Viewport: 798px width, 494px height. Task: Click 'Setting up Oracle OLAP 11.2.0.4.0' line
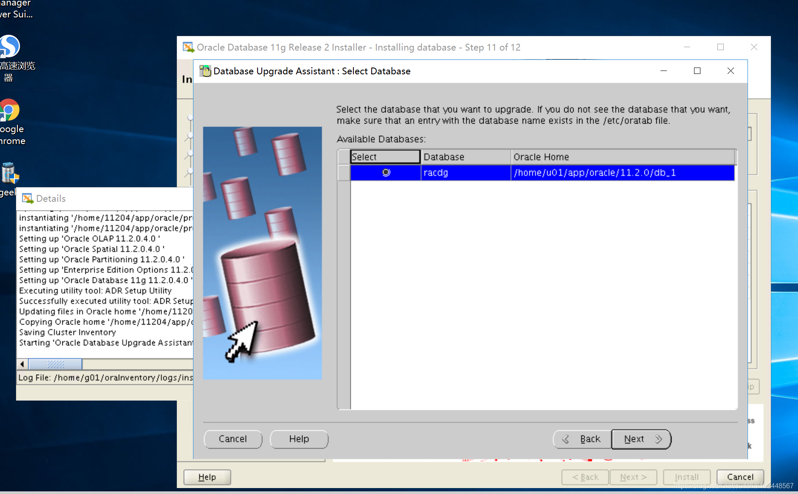pos(90,239)
